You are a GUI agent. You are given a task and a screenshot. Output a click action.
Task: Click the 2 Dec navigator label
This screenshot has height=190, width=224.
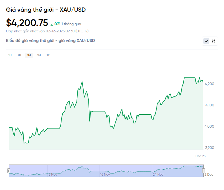(208, 174)
